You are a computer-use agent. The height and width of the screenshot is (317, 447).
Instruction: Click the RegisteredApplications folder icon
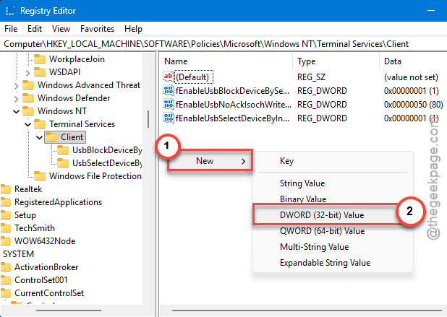tap(6, 202)
